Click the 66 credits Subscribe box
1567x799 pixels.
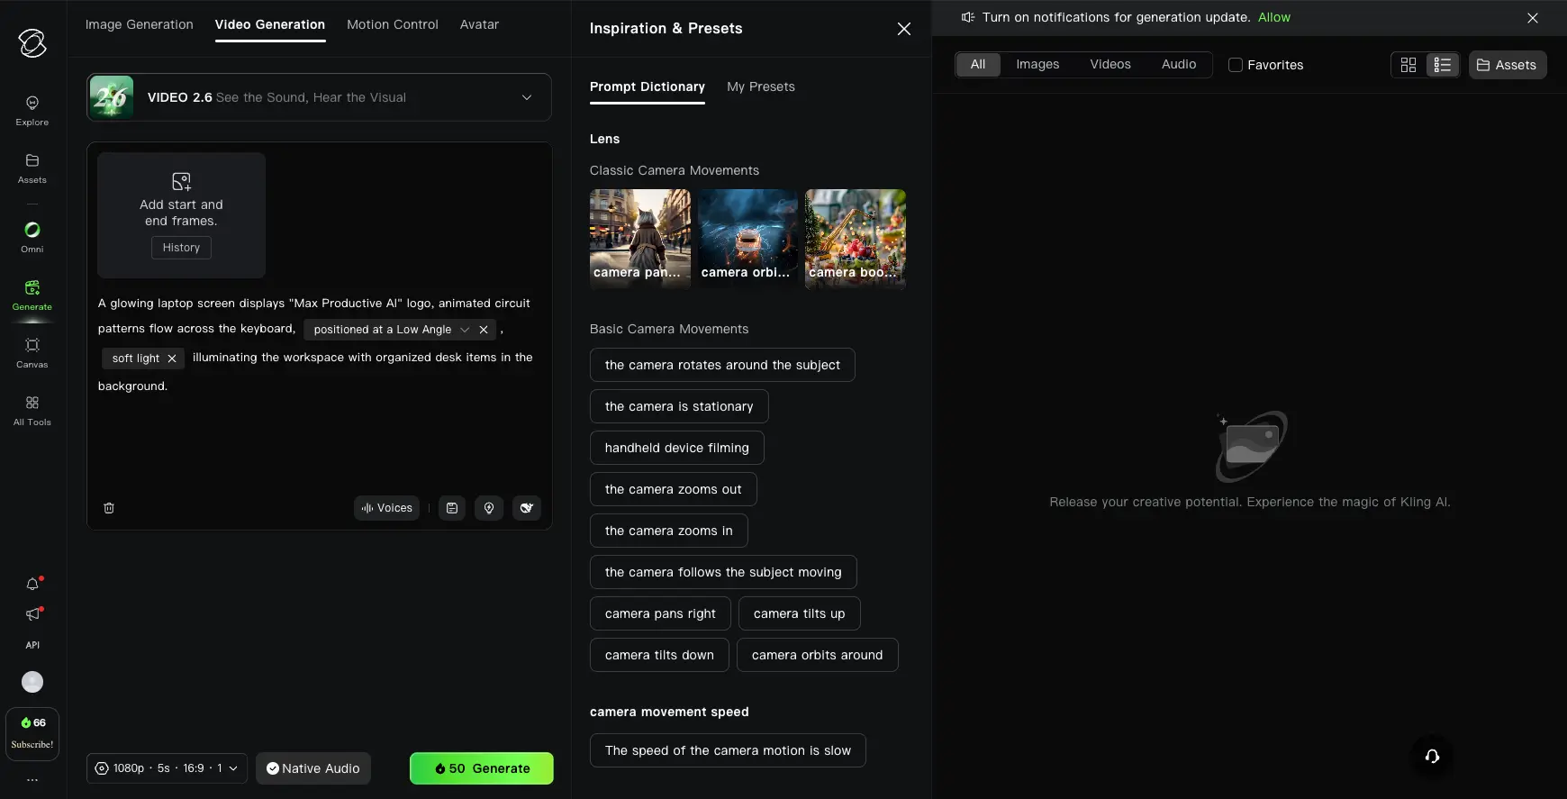click(x=32, y=734)
